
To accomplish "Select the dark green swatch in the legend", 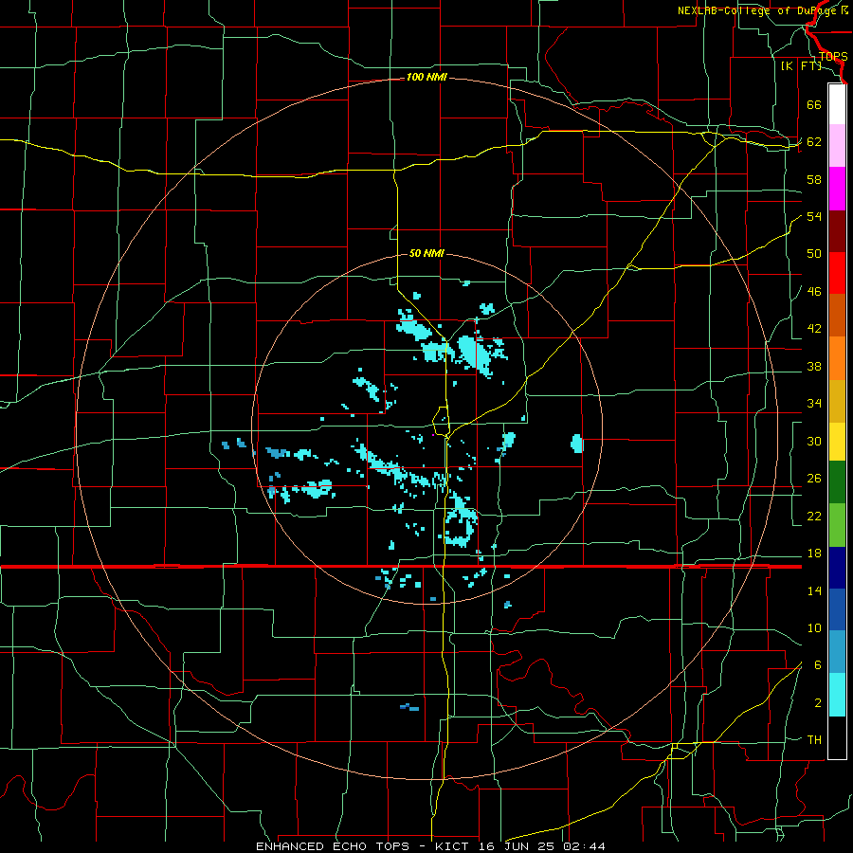I will (x=837, y=482).
